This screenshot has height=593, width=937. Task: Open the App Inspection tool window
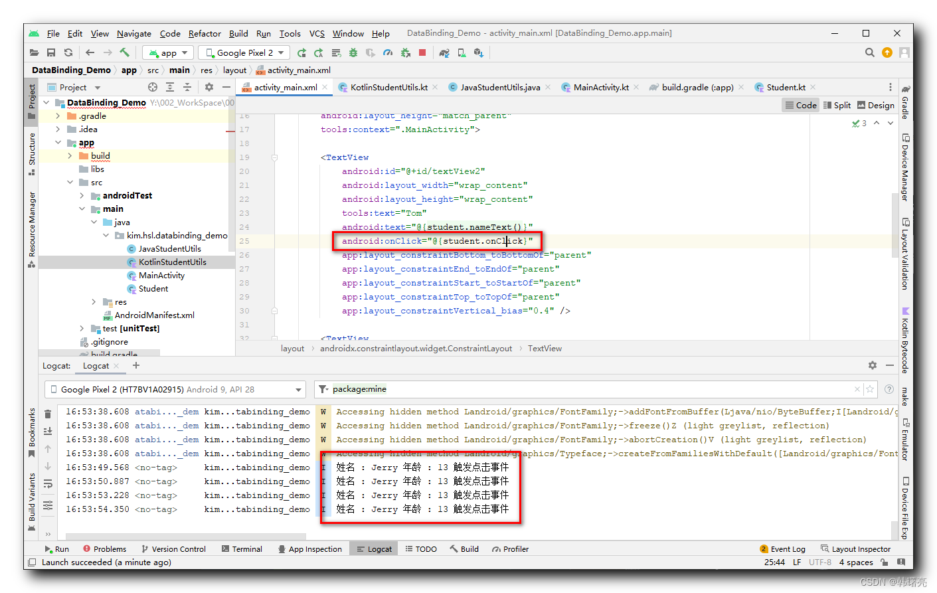(309, 549)
